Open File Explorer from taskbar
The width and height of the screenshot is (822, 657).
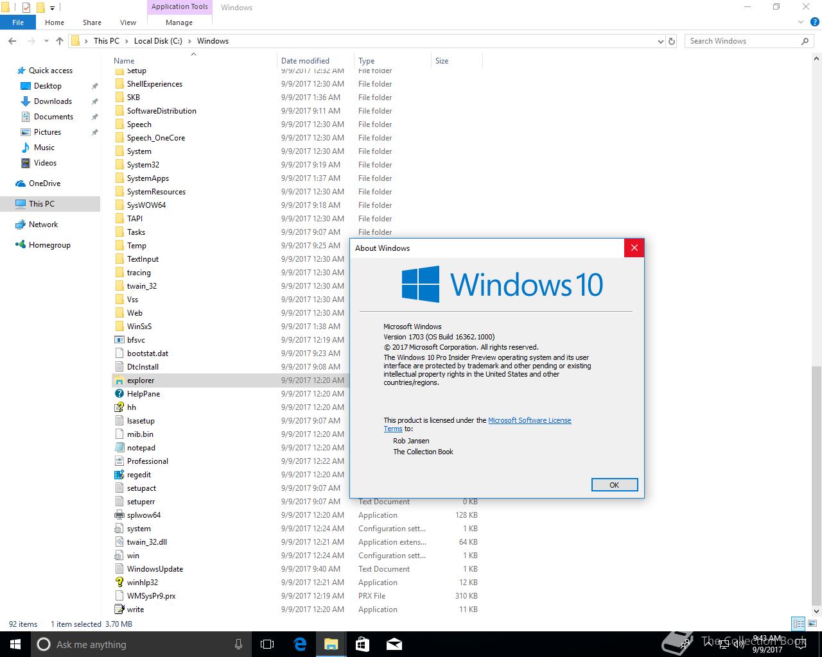click(331, 644)
